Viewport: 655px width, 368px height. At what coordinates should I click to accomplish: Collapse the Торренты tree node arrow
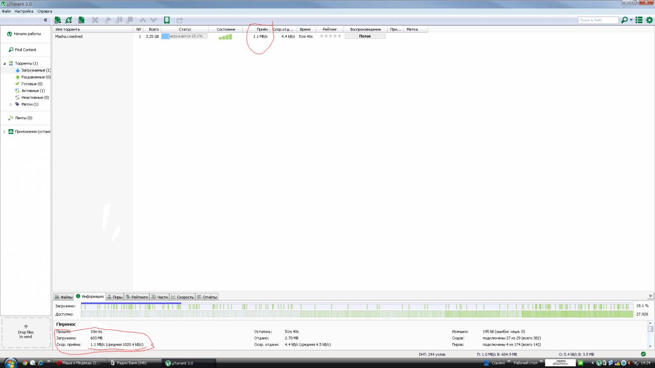(x=5, y=63)
